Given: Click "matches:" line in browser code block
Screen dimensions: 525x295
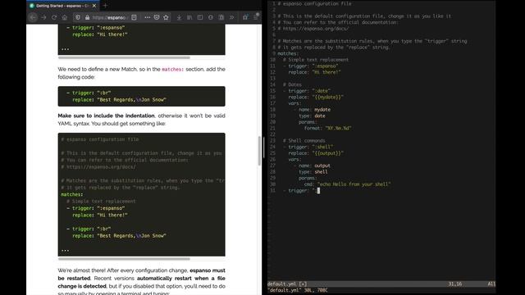Looking at the screenshot, I should click(72, 194).
